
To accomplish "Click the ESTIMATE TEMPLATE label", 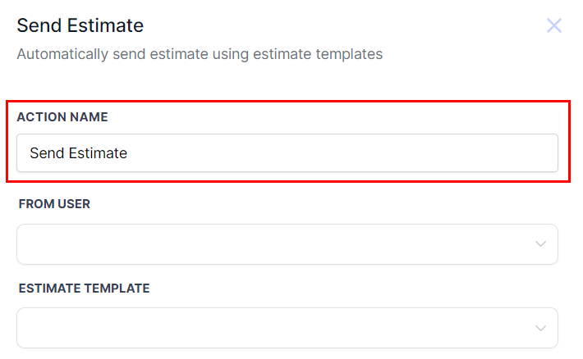I will 84,289.
